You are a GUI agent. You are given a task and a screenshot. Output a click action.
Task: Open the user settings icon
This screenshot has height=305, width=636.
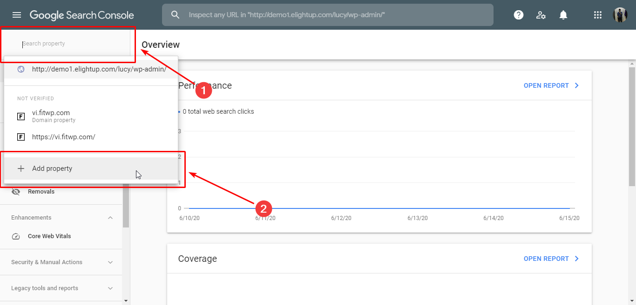pyautogui.click(x=541, y=15)
